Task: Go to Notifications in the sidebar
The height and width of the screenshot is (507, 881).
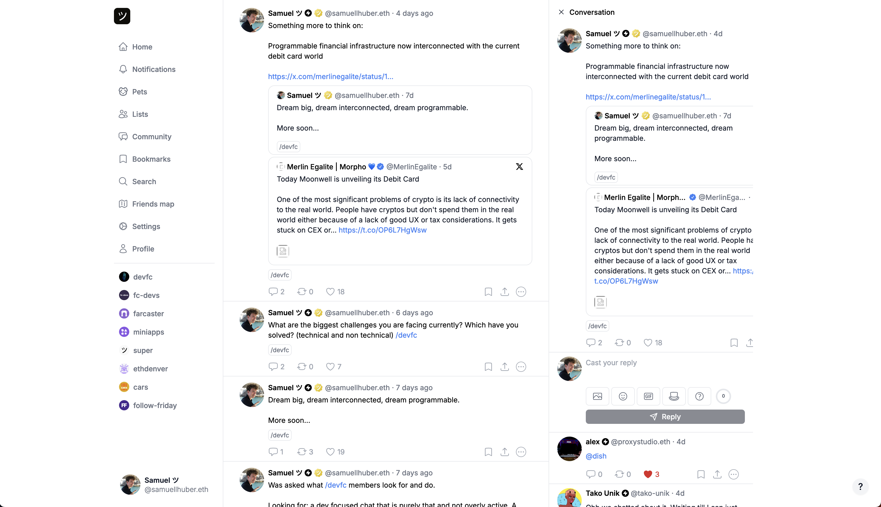Action: [x=153, y=69]
